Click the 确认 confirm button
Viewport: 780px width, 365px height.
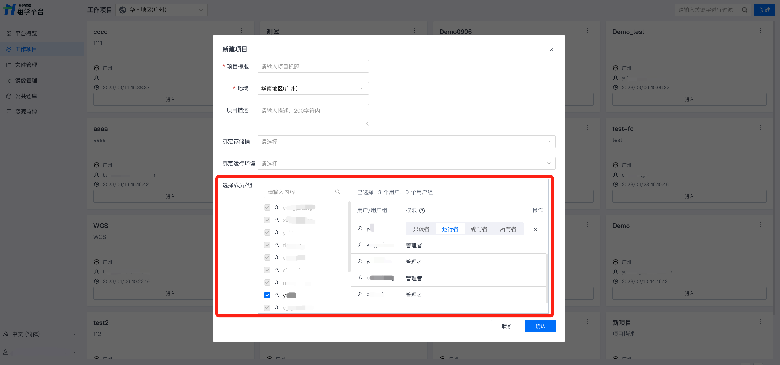(540, 326)
